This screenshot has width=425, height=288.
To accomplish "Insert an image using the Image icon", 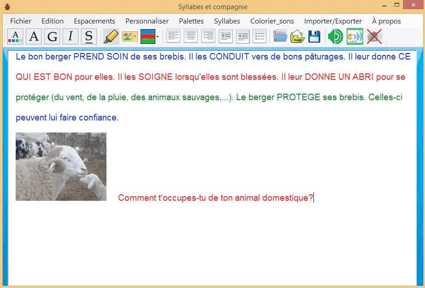I will point(297,36).
